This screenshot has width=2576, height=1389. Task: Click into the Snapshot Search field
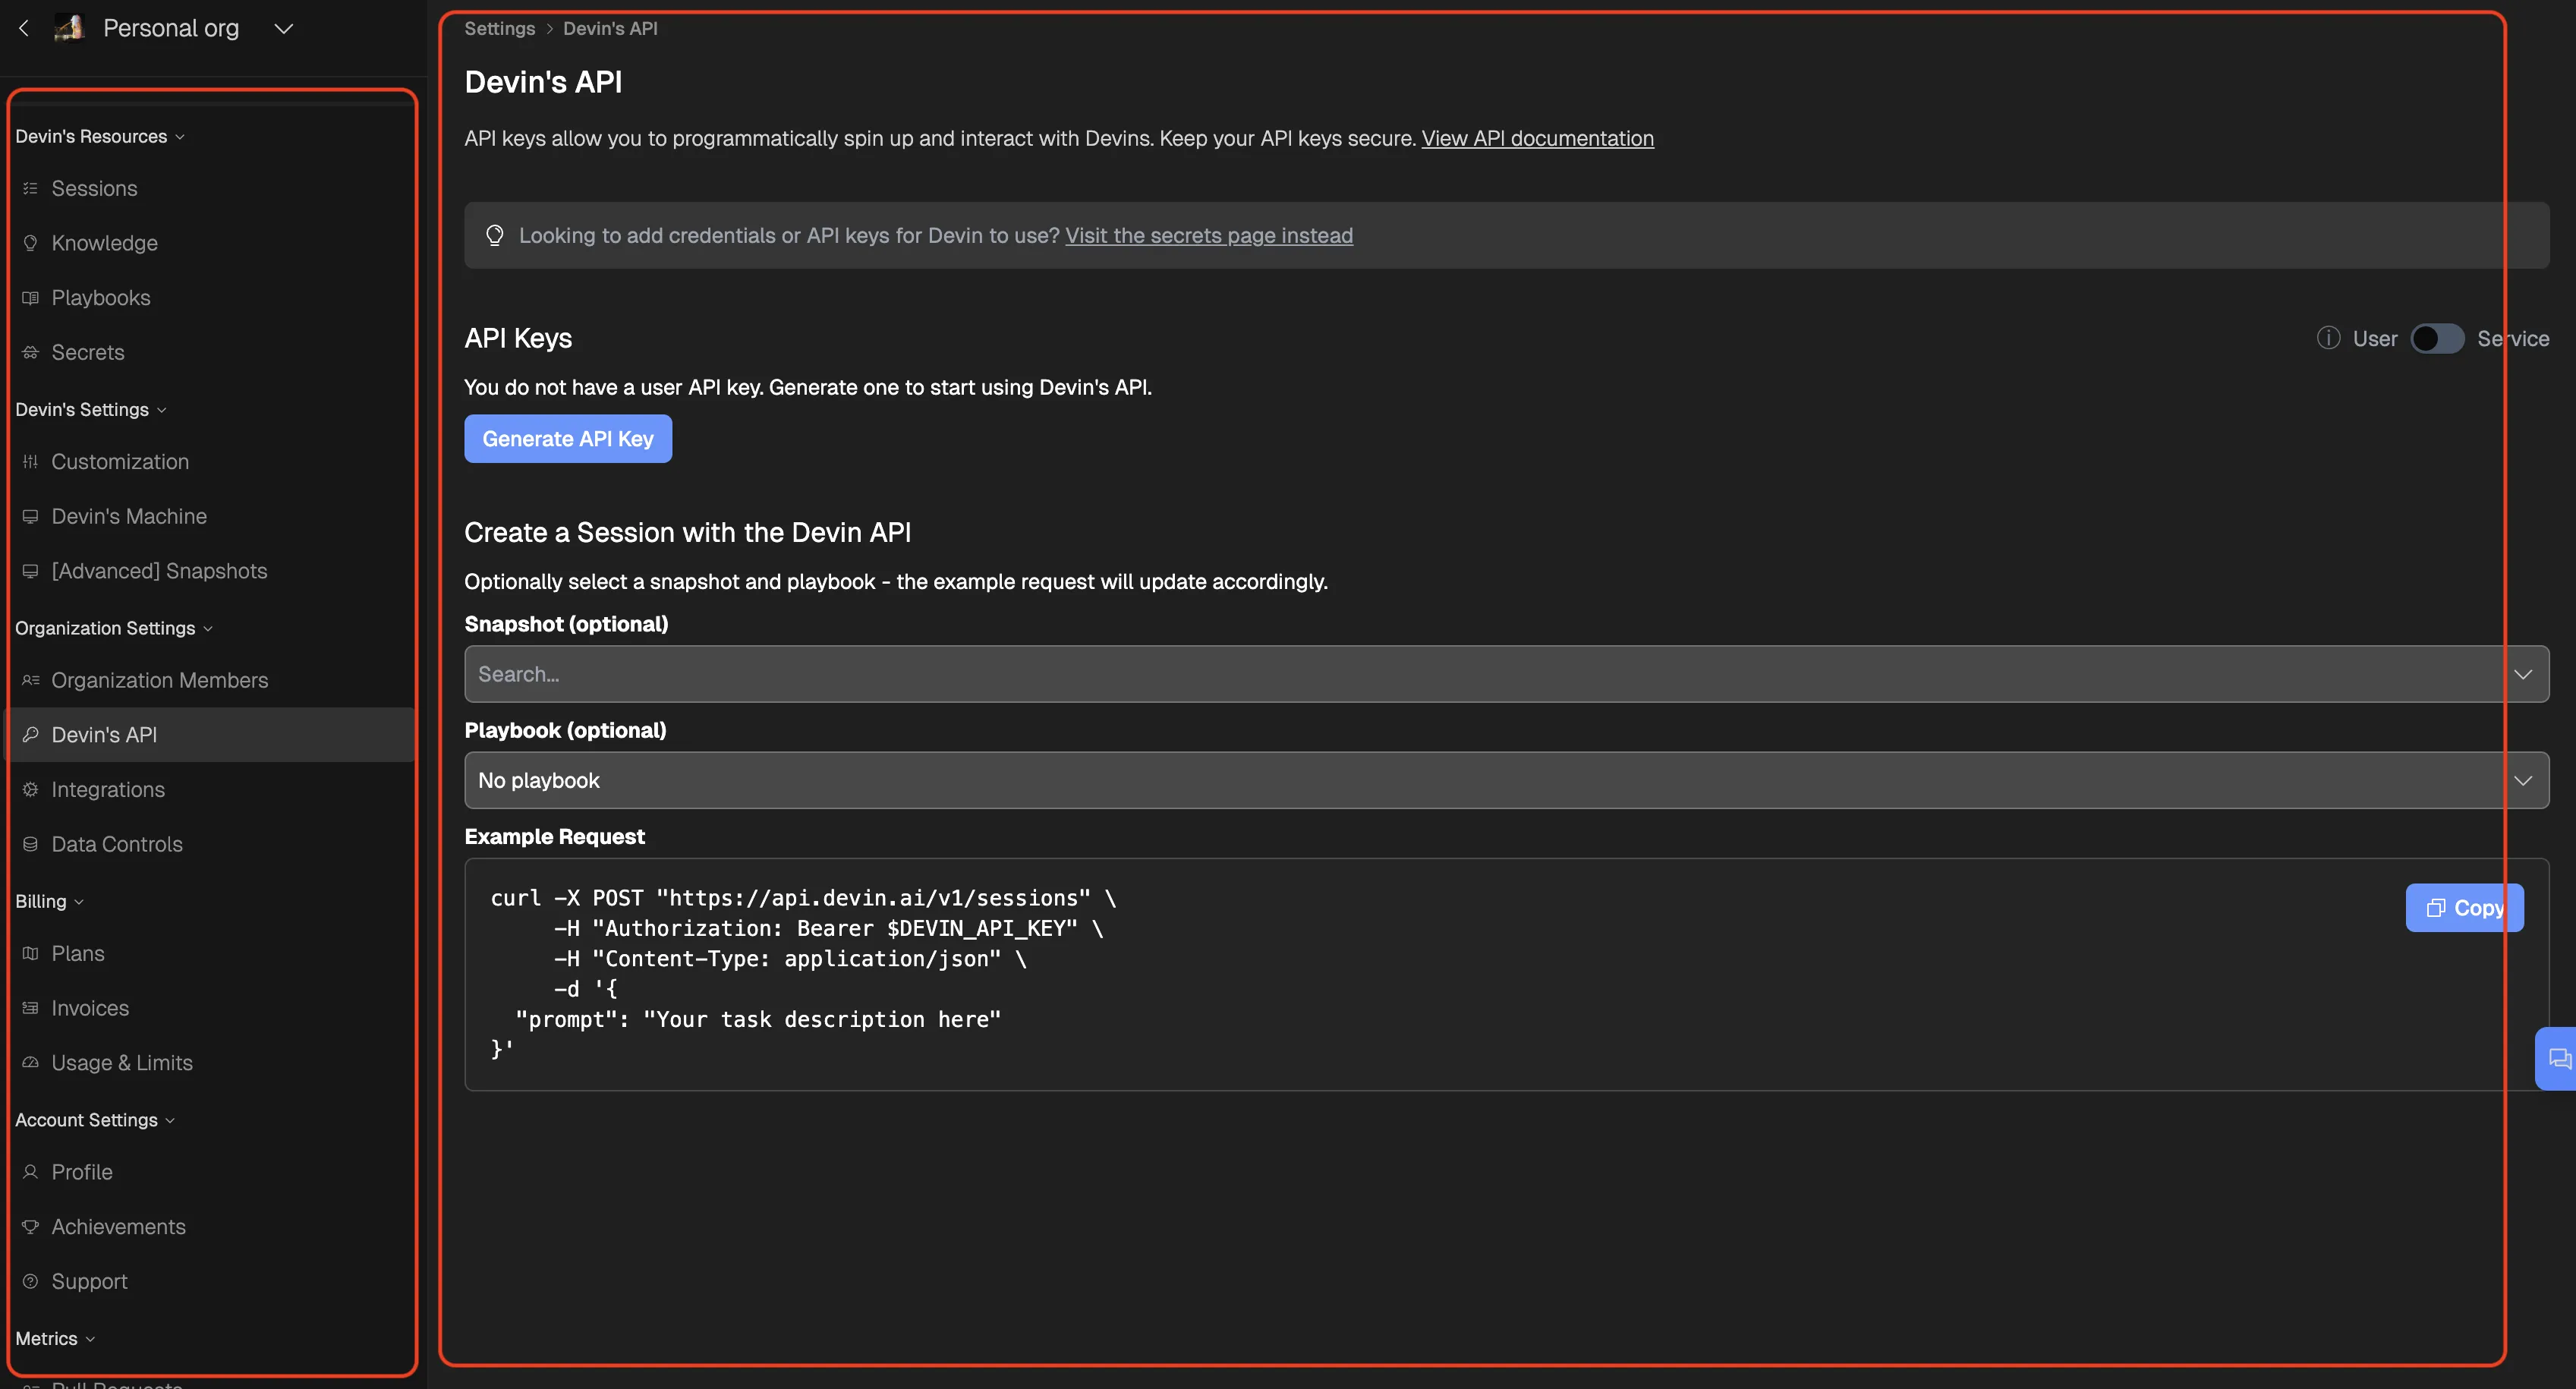click(x=1506, y=674)
